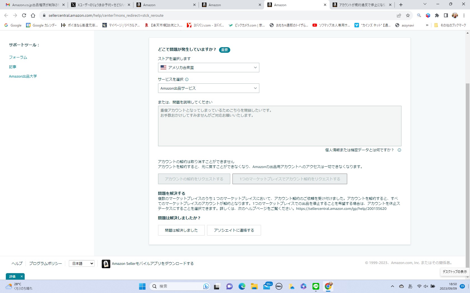Open the プログラムポリシー footer link
The height and width of the screenshot is (293, 470).
[46, 263]
